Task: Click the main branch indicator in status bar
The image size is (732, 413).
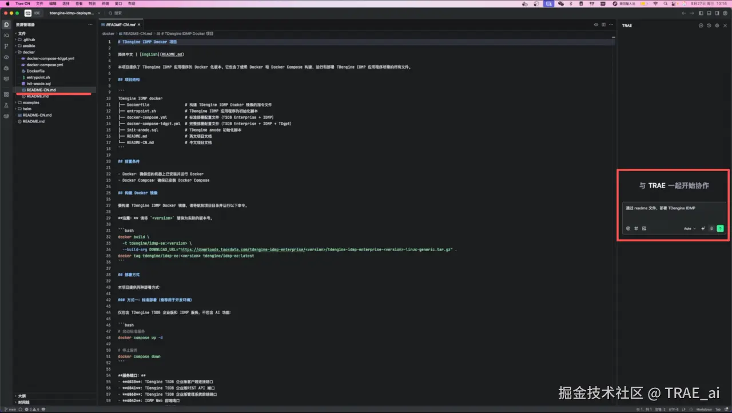Action: point(10,410)
